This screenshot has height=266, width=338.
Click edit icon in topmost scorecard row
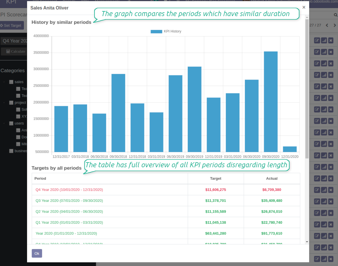point(317,40)
